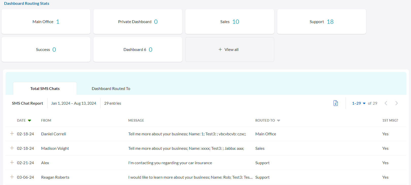The height and width of the screenshot is (185, 411).
Task: Open the Main Office stats card
Action: (46, 22)
